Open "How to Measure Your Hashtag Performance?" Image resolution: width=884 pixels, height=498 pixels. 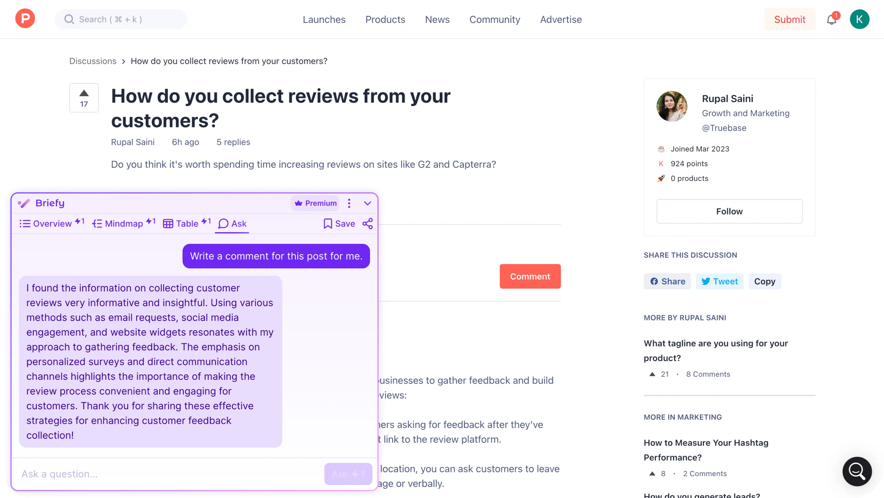pos(706,450)
